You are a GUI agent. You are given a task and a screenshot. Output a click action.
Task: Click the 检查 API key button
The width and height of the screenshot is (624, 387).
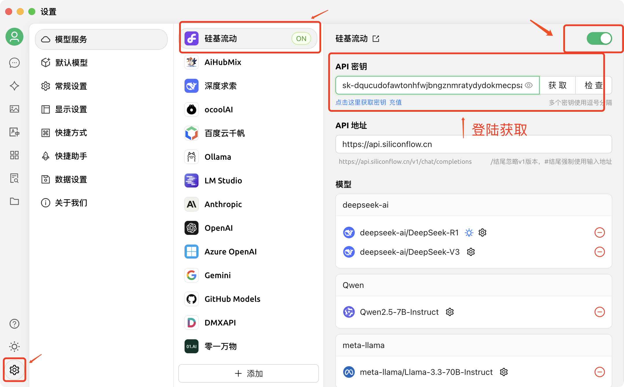click(593, 85)
